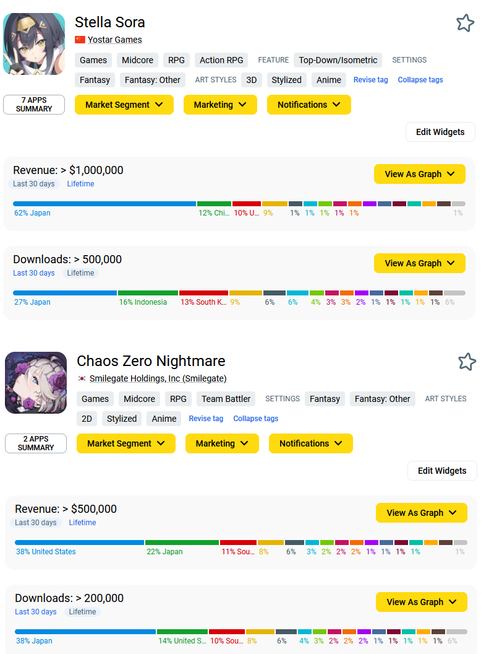Click '14% United S...' downloads label
The image size is (481, 654).
(x=182, y=640)
